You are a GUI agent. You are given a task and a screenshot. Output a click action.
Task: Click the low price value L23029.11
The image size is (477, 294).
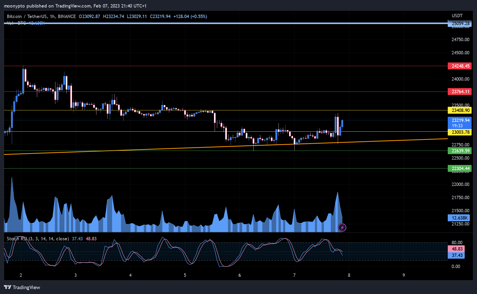[137, 16]
